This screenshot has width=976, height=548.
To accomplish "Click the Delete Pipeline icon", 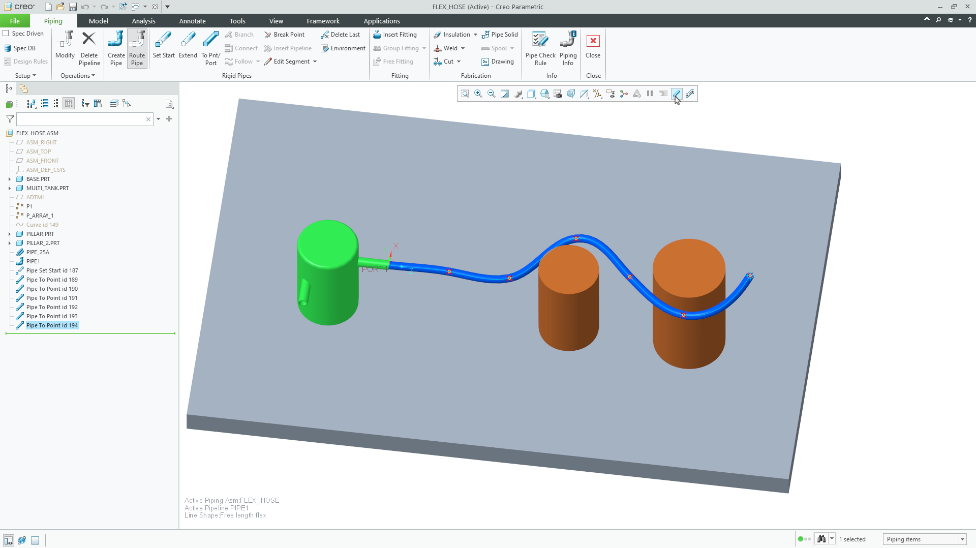I will click(x=89, y=48).
